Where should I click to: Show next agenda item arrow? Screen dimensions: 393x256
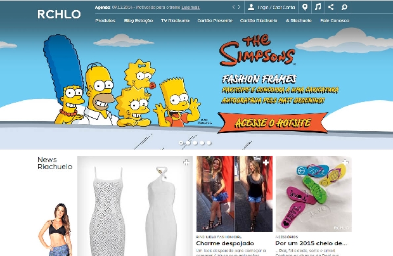[x=240, y=7]
